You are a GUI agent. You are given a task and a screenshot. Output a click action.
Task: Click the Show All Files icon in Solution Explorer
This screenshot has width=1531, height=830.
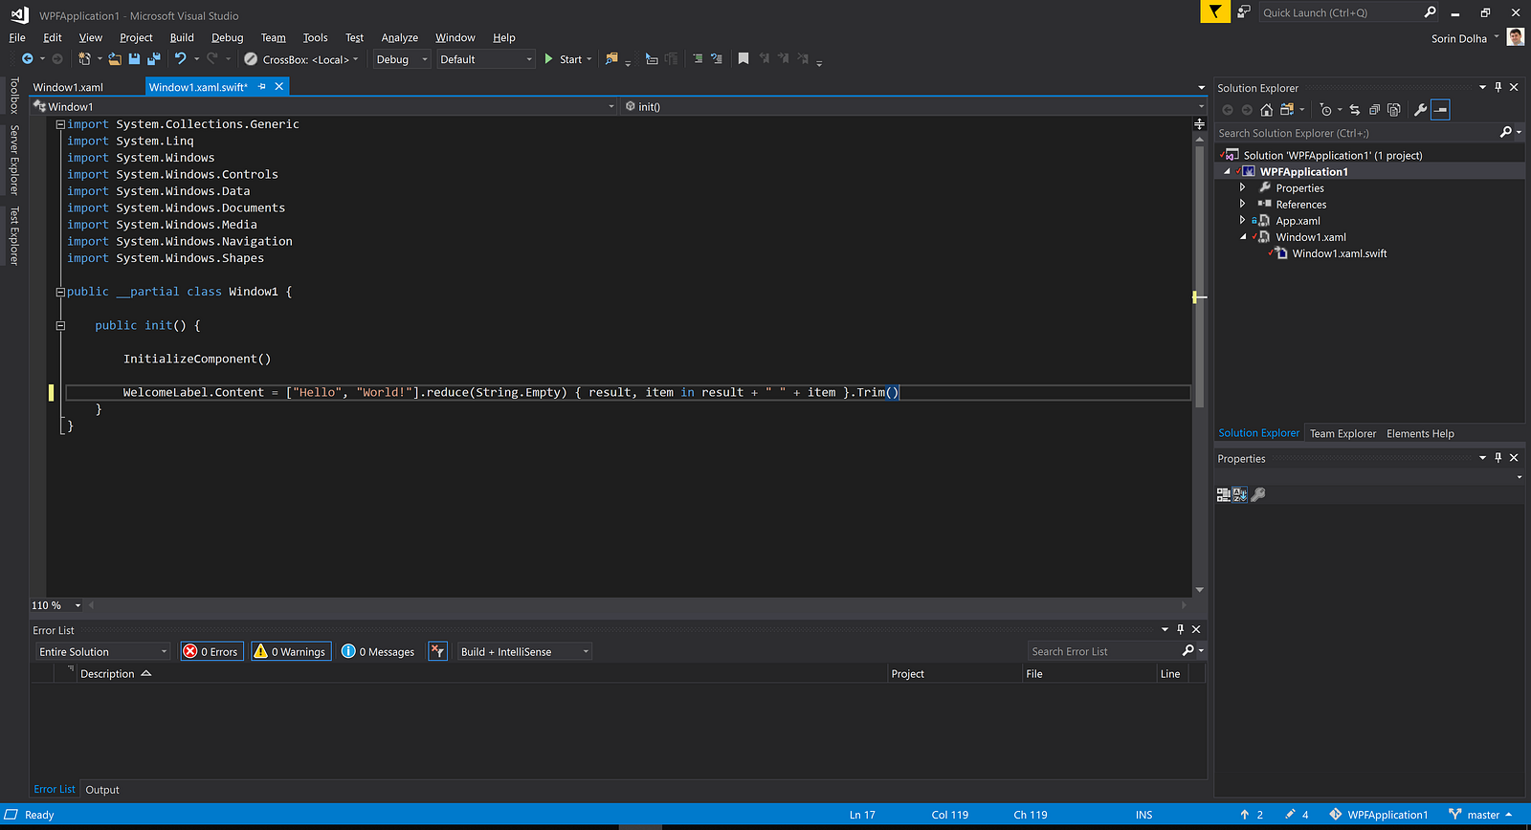1394,110
